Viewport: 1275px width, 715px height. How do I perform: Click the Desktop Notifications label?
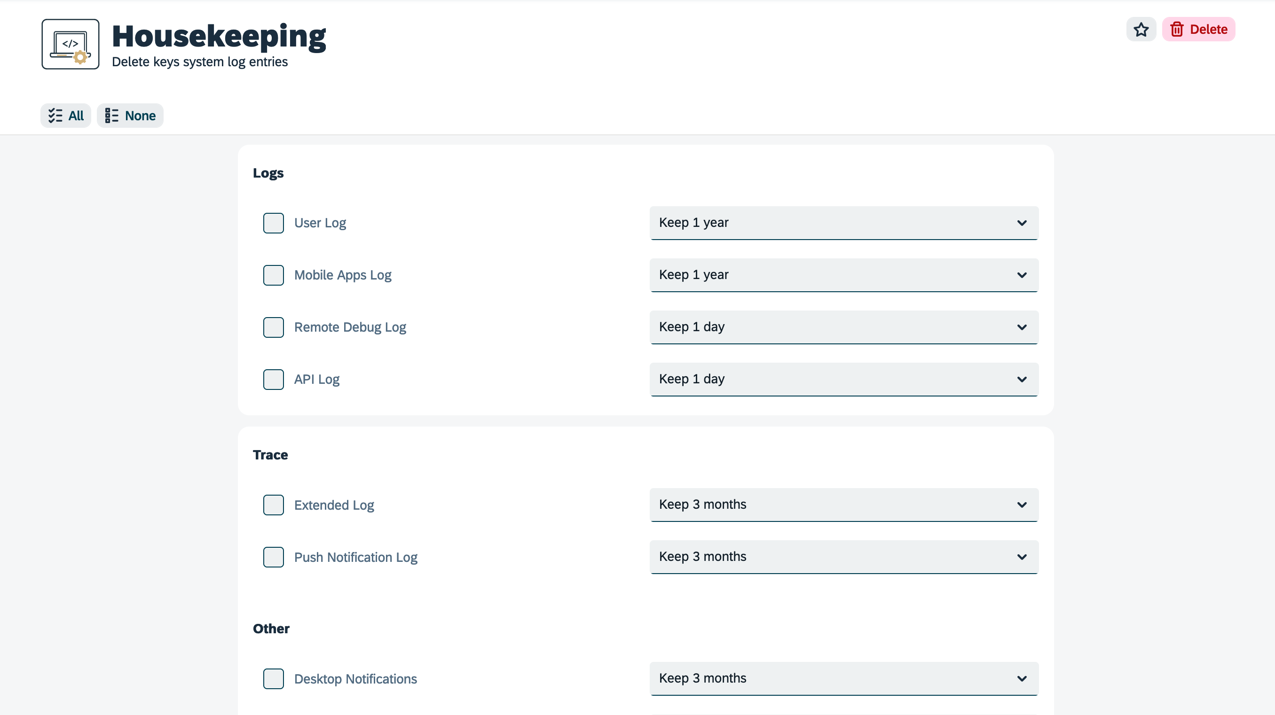click(x=355, y=679)
